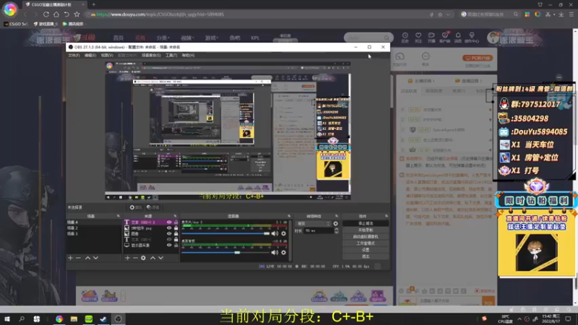Move the selected source up
Viewport: 578px width, 325px height.
pyautogui.click(x=153, y=258)
